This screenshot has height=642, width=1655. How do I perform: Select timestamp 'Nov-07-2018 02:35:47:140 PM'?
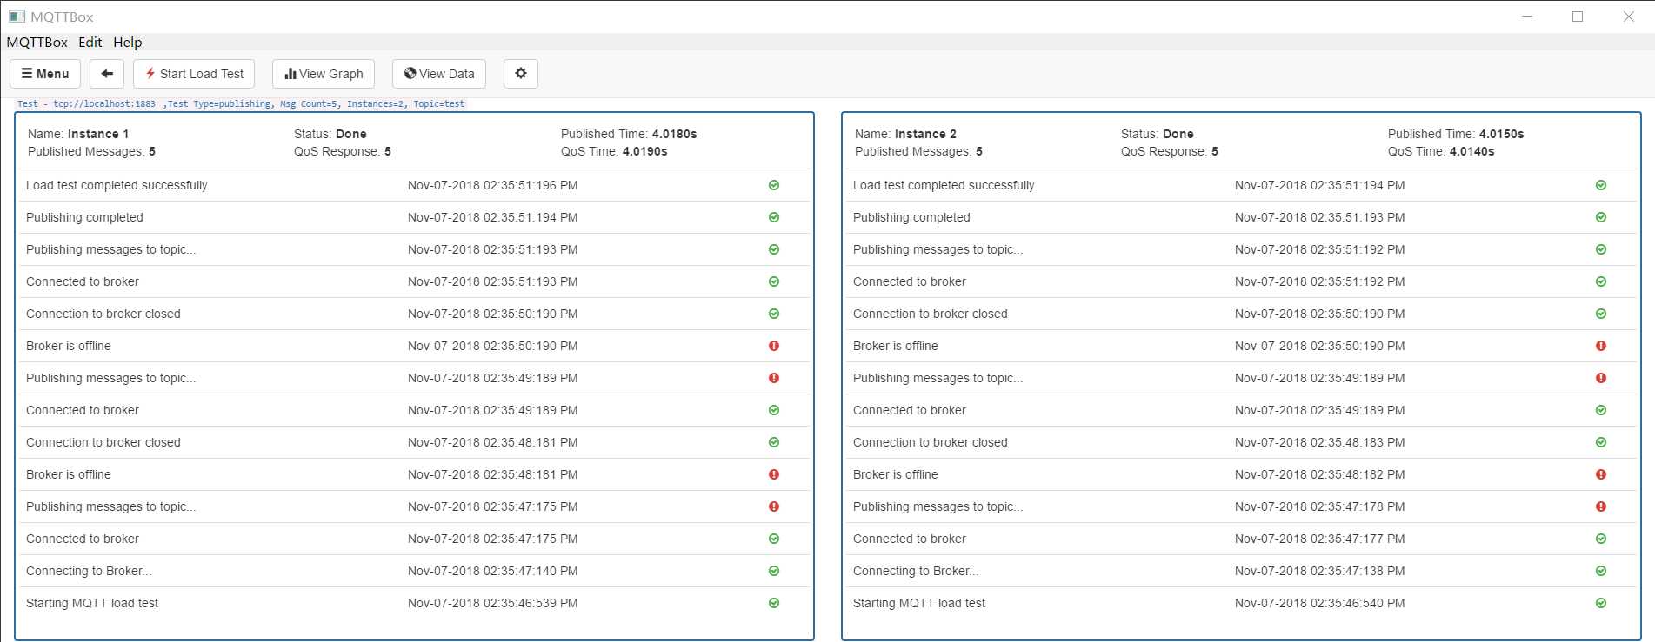pos(493,571)
